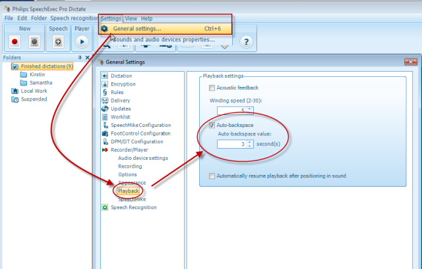Screen dimensions: 422x269
Task: Choose Sounds and audio devices properties
Action: [x=164, y=39]
